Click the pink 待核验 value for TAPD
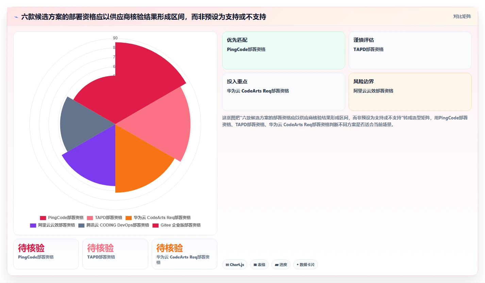The width and height of the screenshot is (485, 283). coord(100,248)
